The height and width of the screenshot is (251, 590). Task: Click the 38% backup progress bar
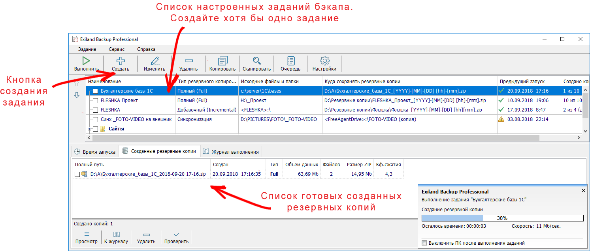pos(502,218)
